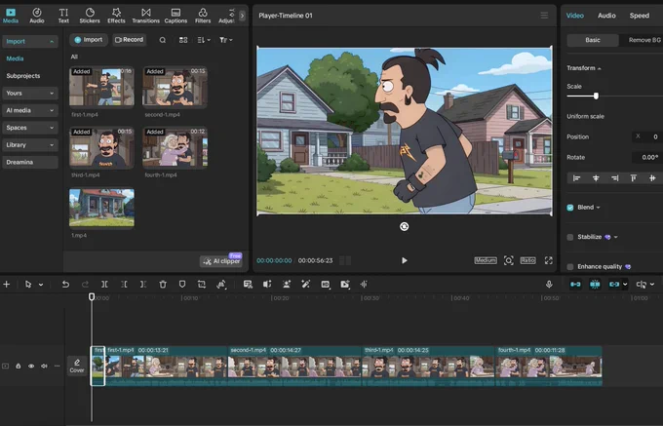Split the clip at the playhead

pos(104,285)
